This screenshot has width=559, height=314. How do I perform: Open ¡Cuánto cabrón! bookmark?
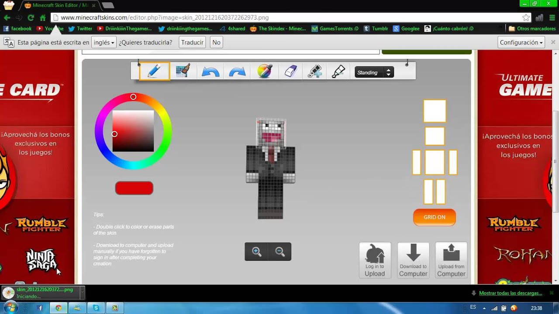click(x=449, y=29)
